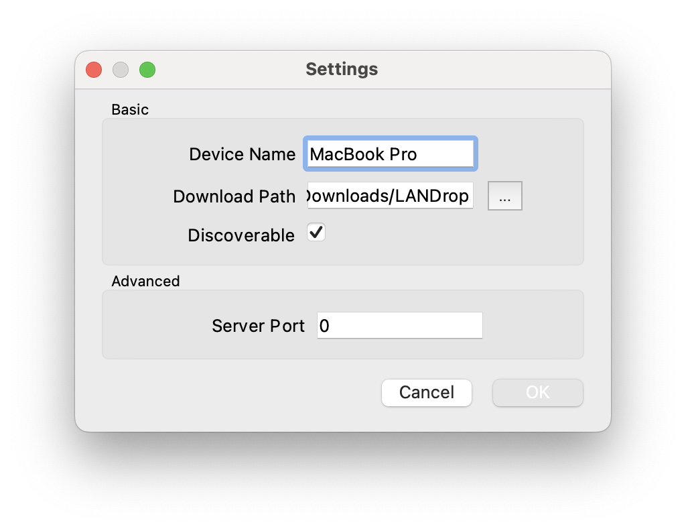Minimize the window using the yellow button

coord(121,69)
